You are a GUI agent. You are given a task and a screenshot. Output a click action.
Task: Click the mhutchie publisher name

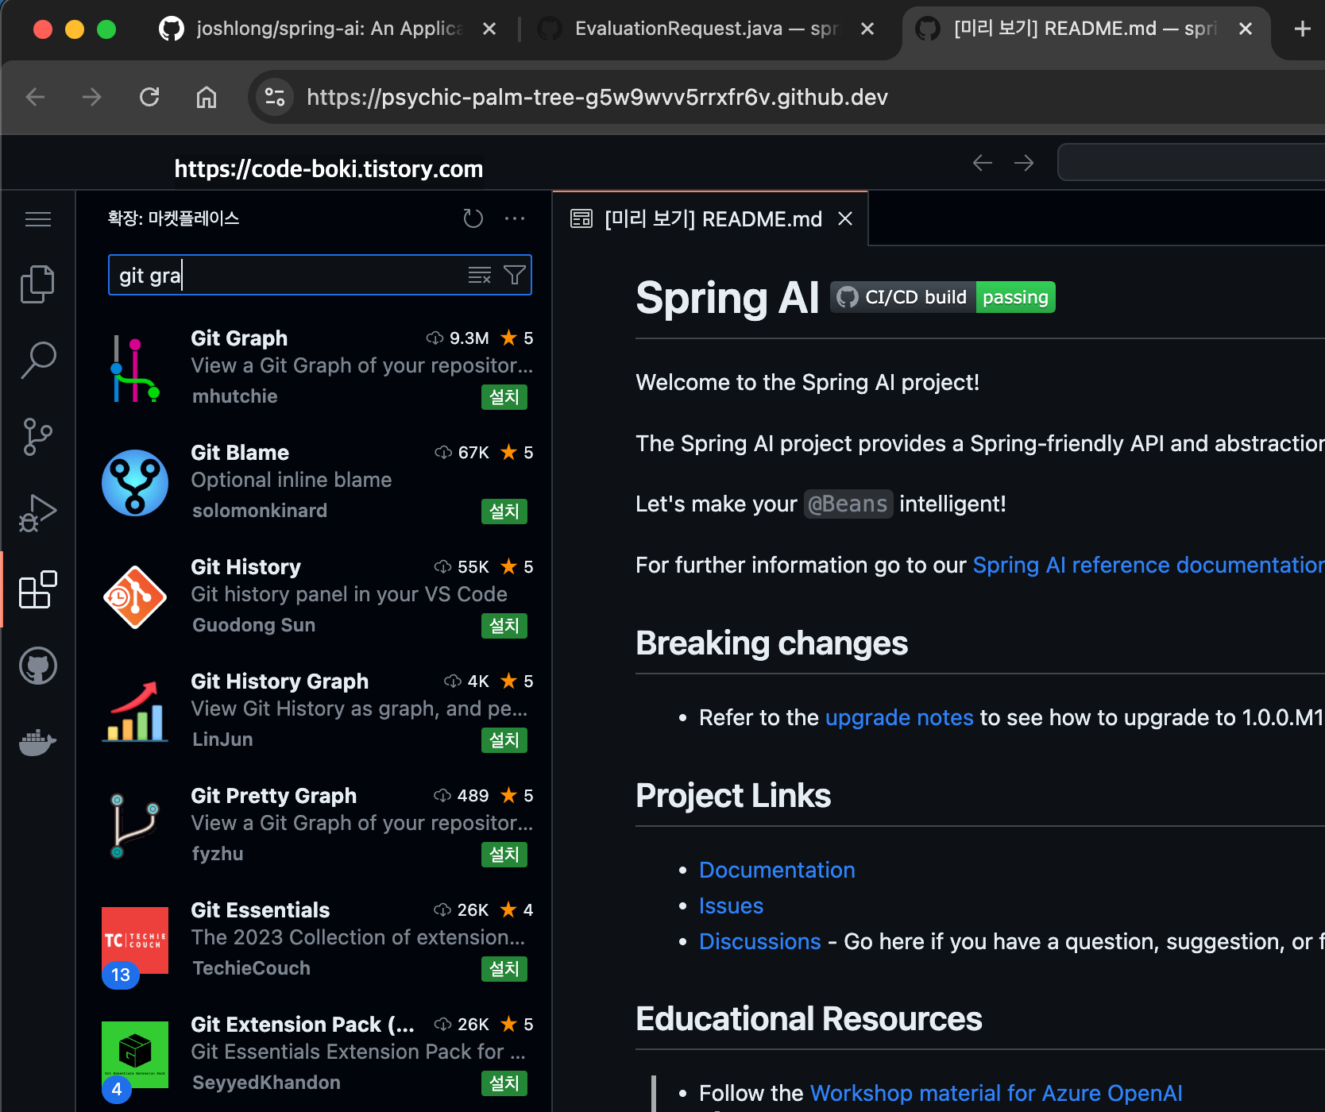coord(235,396)
